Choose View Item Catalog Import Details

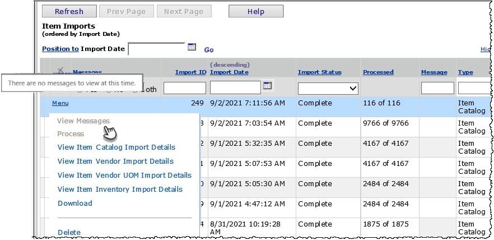116,147
